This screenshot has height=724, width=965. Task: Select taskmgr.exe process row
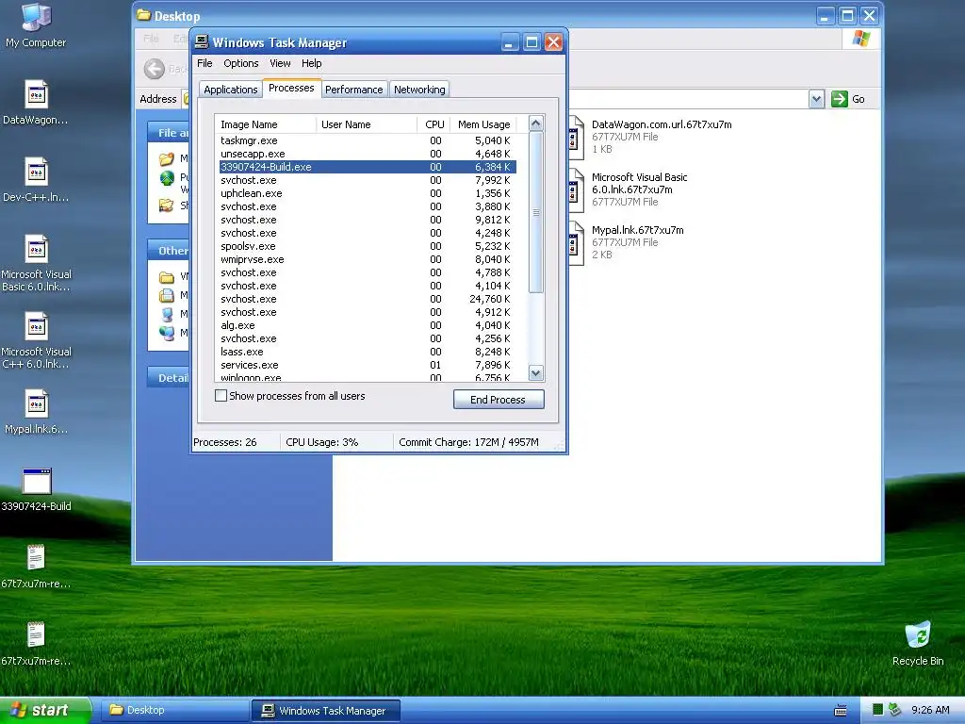coord(368,140)
